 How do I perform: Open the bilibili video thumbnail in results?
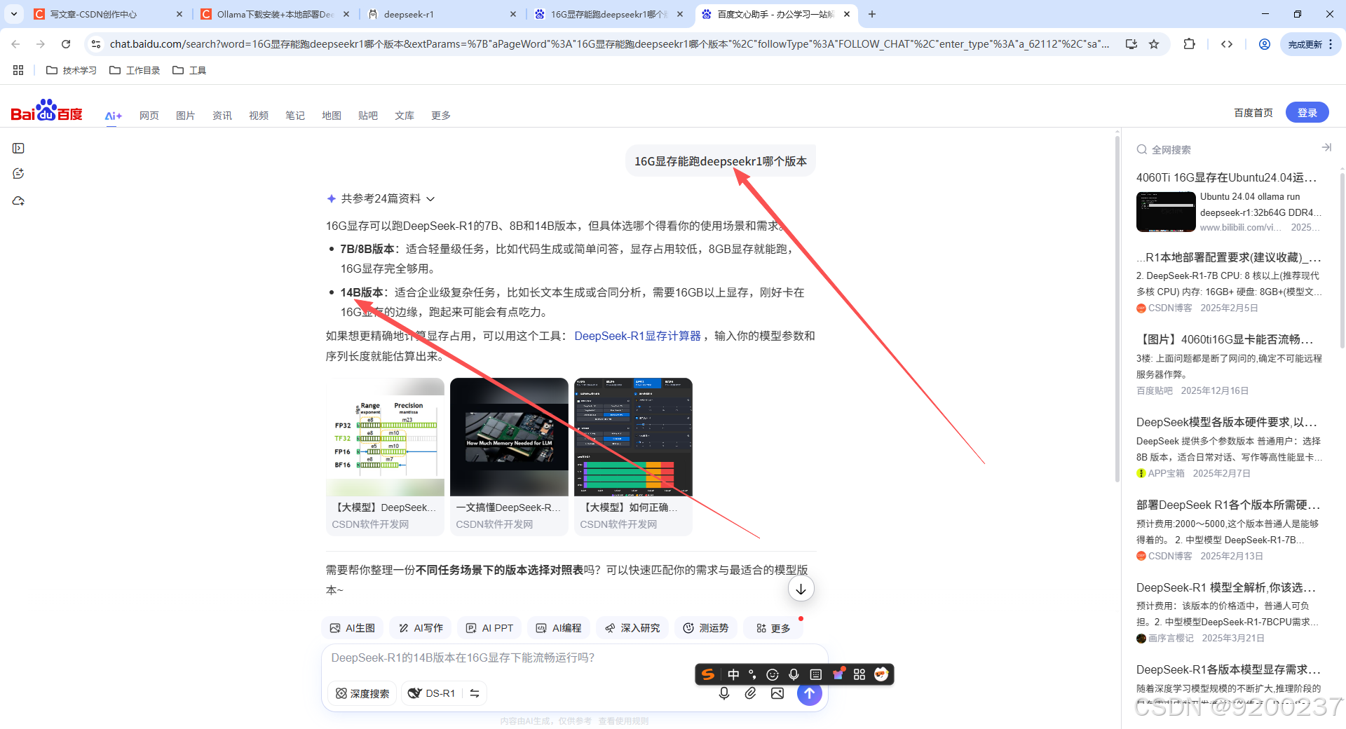(x=1166, y=212)
